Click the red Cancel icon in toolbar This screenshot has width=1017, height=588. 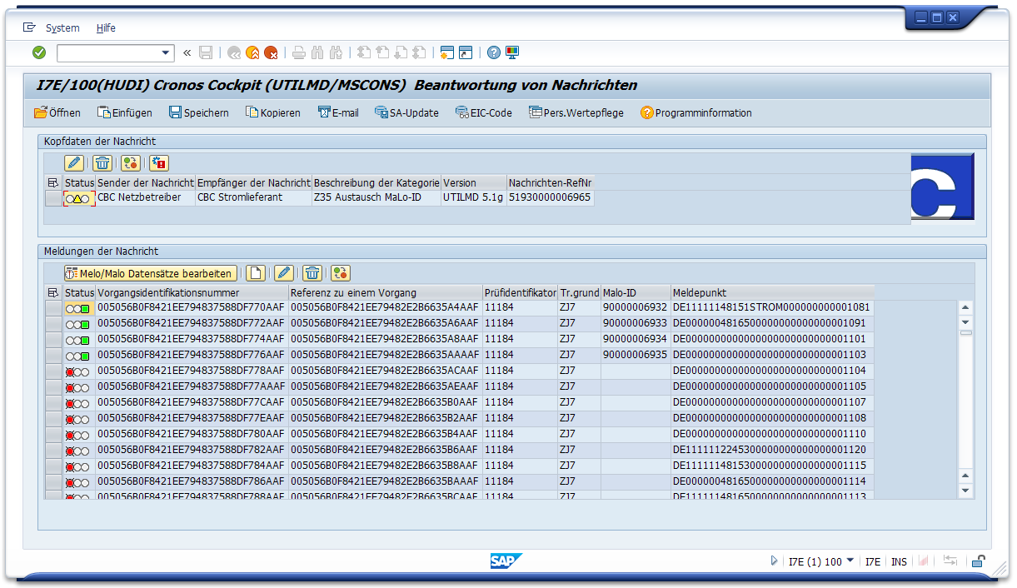271,52
